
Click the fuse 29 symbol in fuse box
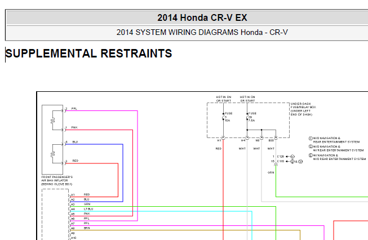point(247,117)
